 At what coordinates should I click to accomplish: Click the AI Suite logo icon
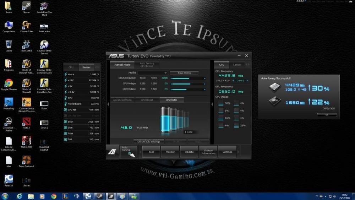click(112, 152)
